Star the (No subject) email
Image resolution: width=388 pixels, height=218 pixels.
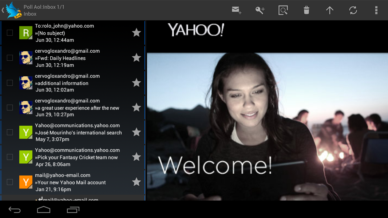click(x=136, y=33)
